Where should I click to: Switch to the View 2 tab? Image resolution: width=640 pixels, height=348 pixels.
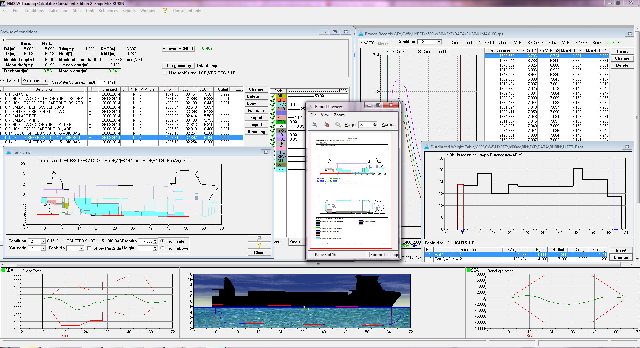point(295,242)
